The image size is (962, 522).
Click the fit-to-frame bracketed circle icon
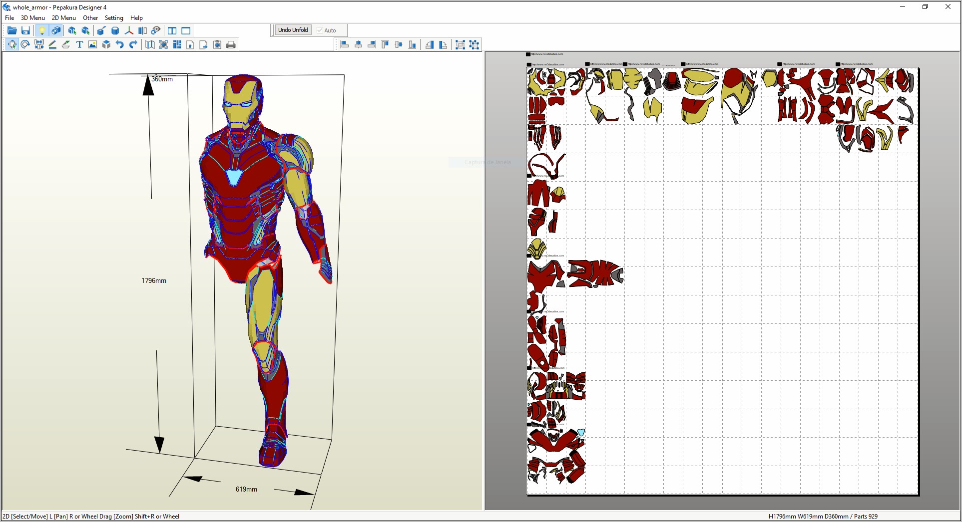point(163,45)
